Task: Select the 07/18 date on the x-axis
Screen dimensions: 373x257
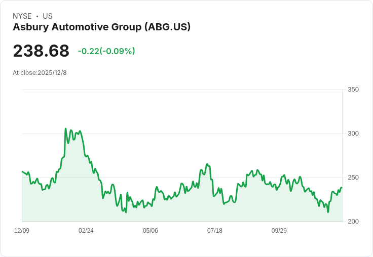Action: 215,231
